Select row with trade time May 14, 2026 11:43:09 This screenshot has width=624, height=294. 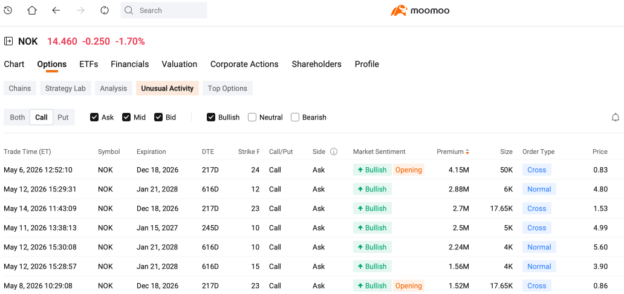coord(312,208)
